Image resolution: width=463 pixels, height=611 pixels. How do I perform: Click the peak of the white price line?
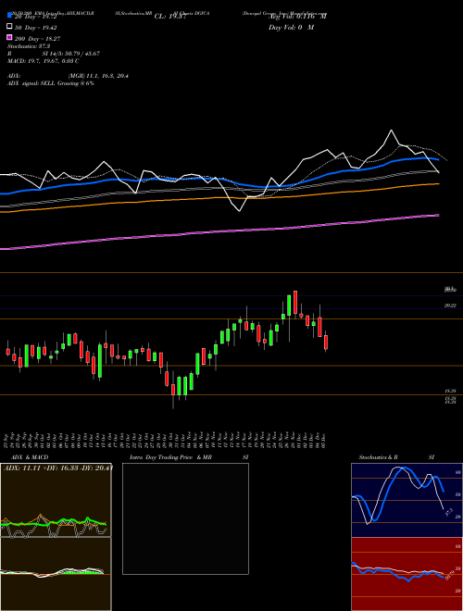coord(392,131)
